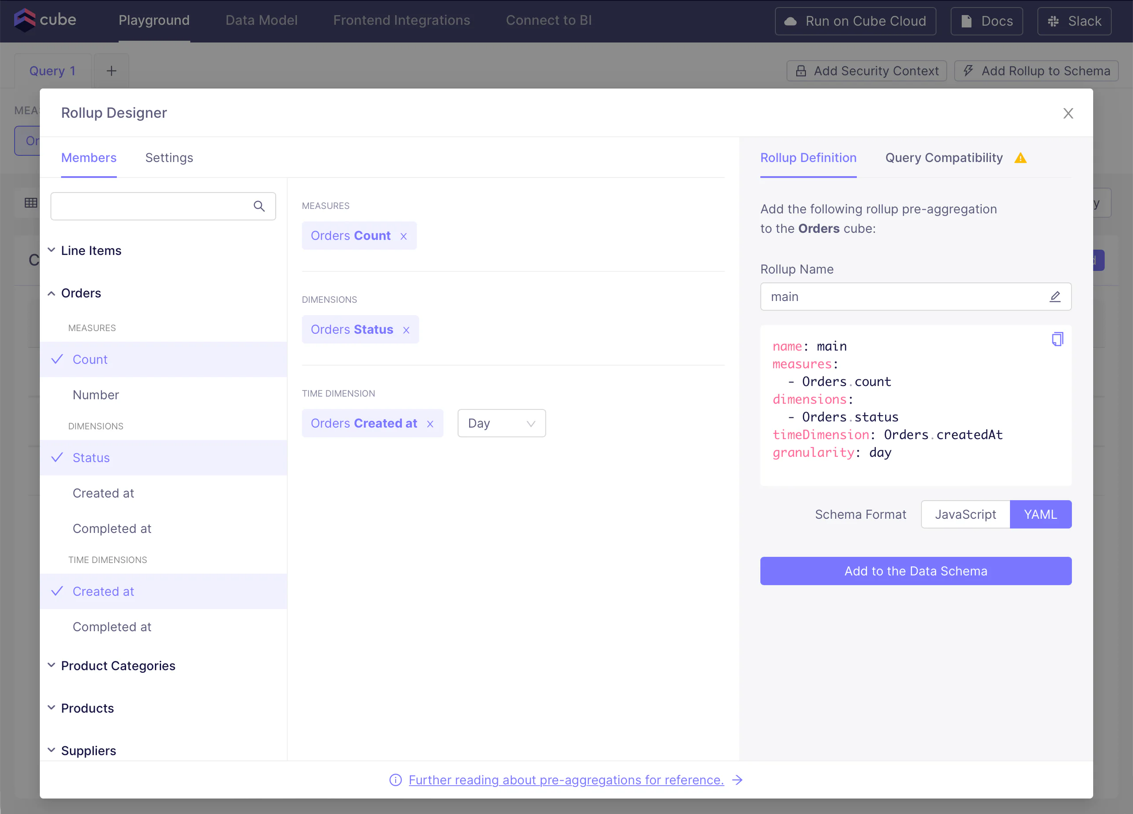
Task: Copy rollup definition code
Action: pyautogui.click(x=1057, y=339)
